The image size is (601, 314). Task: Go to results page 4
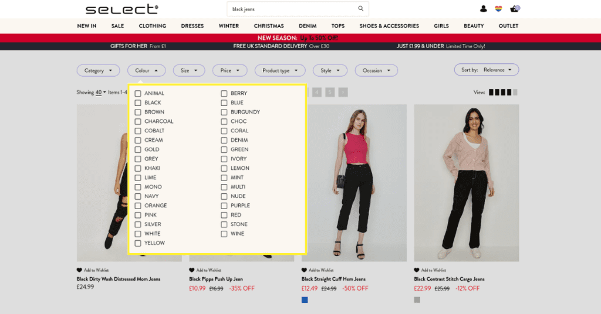click(317, 92)
